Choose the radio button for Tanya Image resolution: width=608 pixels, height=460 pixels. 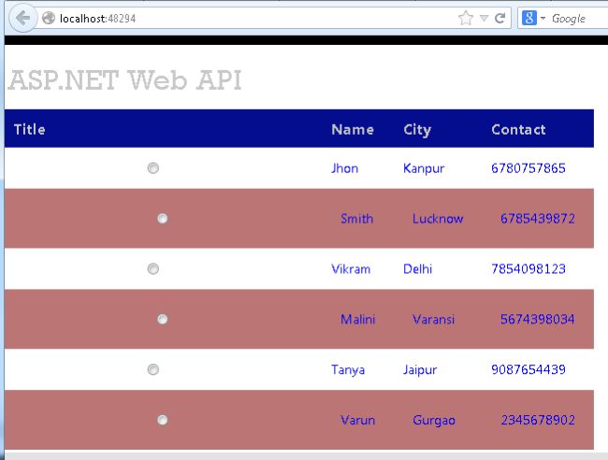[153, 369]
